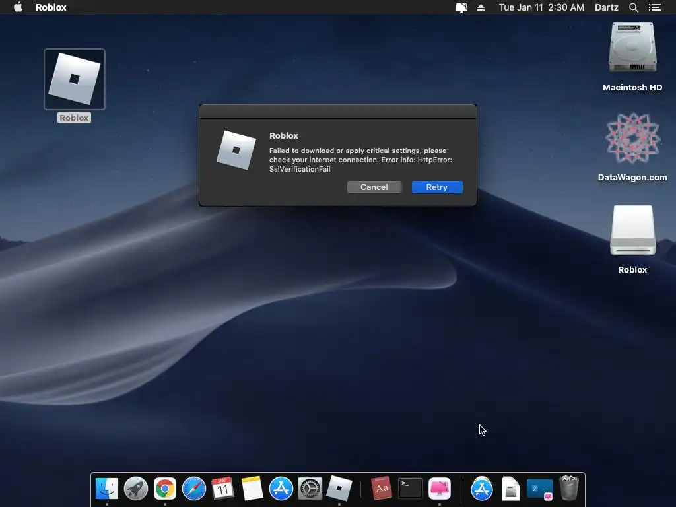Click the eject icon in the menu bar
Image resolution: width=676 pixels, height=507 pixels.
click(x=481, y=7)
